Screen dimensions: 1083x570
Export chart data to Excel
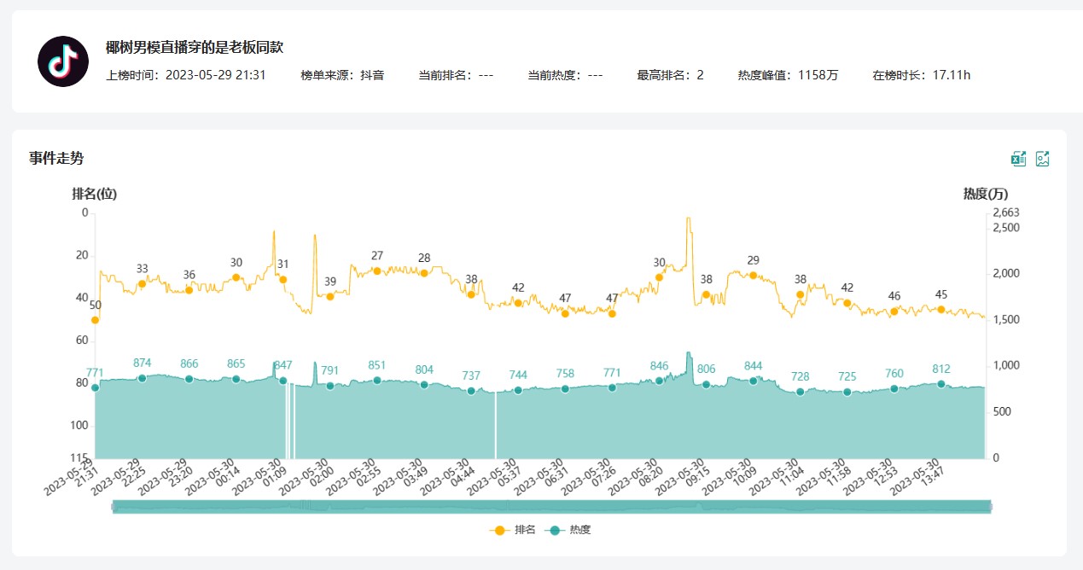click(1018, 159)
